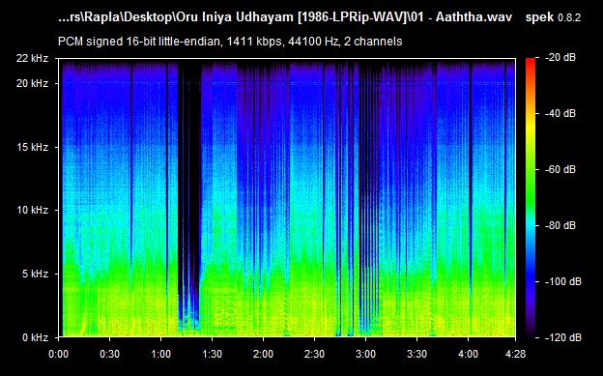603x376 pixels.
Task: Click the 5 kHz frequency label
Action: click(x=35, y=274)
